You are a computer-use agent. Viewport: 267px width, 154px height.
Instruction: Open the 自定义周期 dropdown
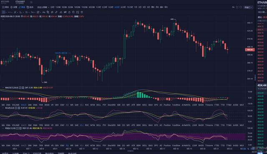coord(43,7)
